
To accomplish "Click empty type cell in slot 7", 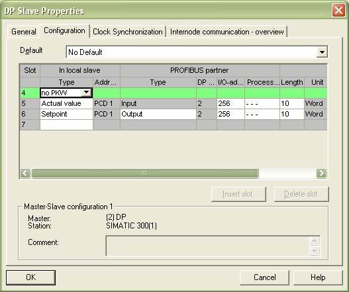I will point(66,124).
